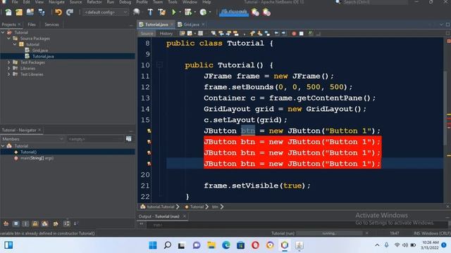Screen dimensions: 451x253
Task: Toggle Sort by Name filter in Navigator
Action: [x=66, y=223]
